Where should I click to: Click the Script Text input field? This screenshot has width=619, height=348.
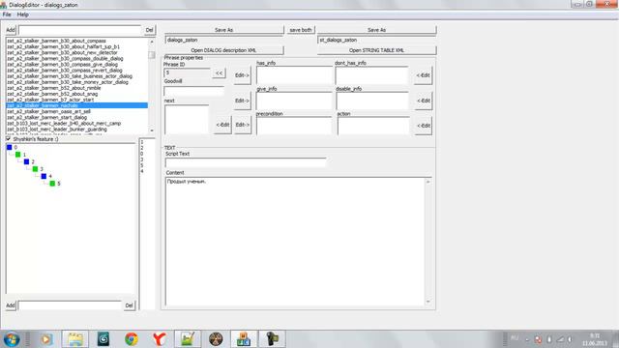pyautogui.click(x=246, y=162)
